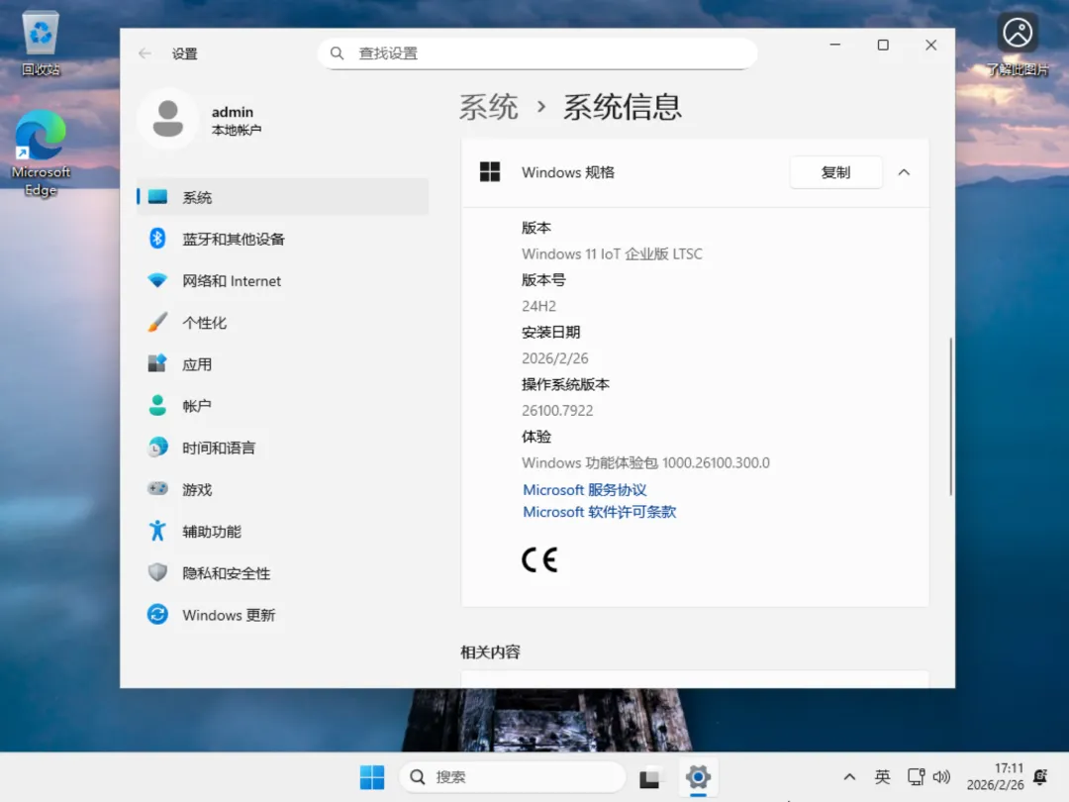Screen dimensions: 1069x802
Task: Go back with the settings back arrow
Action: click(x=145, y=53)
